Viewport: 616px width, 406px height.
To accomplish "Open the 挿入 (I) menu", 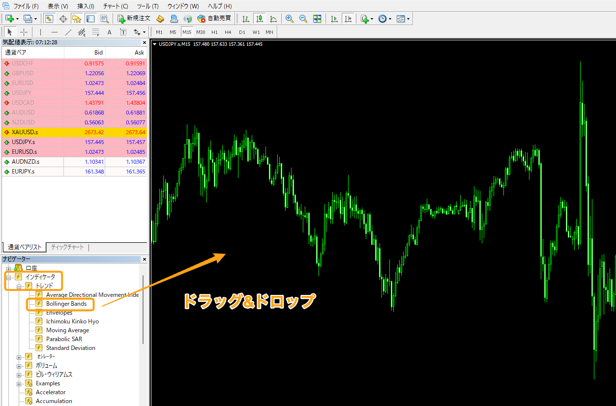I will pos(86,6).
